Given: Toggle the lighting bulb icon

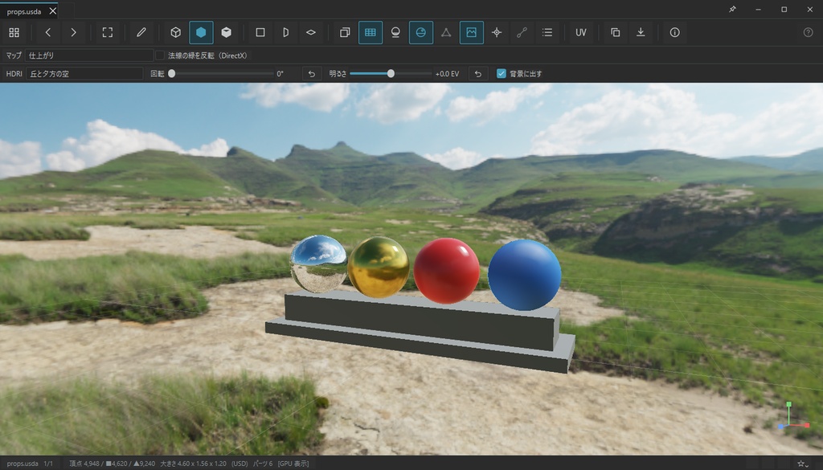Looking at the screenshot, I should click(395, 32).
